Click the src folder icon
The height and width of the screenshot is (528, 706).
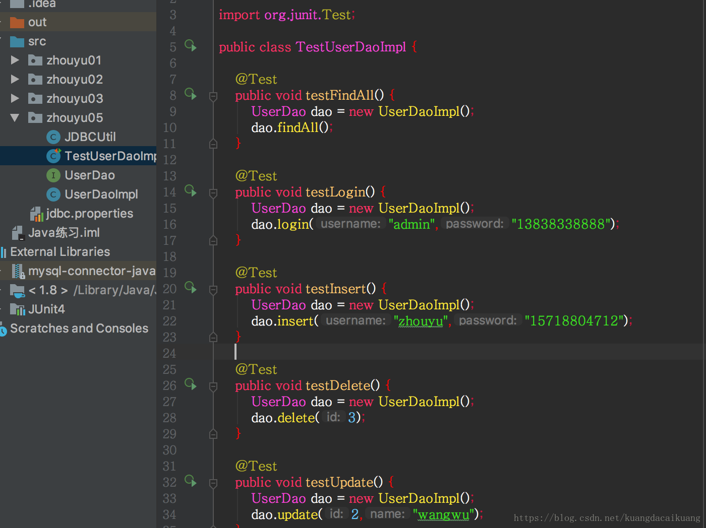point(17,41)
